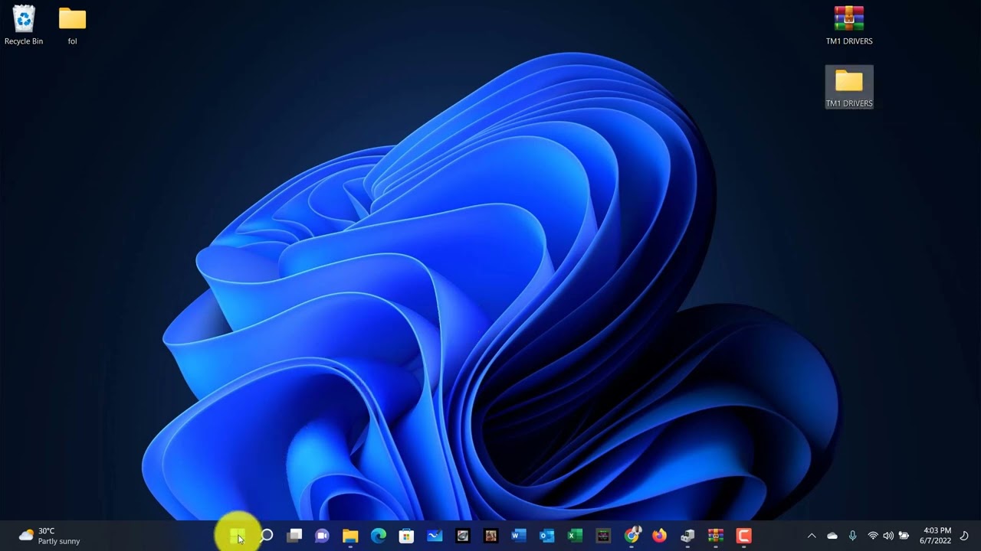Switch to WinRAR on the taskbar
The image size is (981, 551).
(716, 536)
